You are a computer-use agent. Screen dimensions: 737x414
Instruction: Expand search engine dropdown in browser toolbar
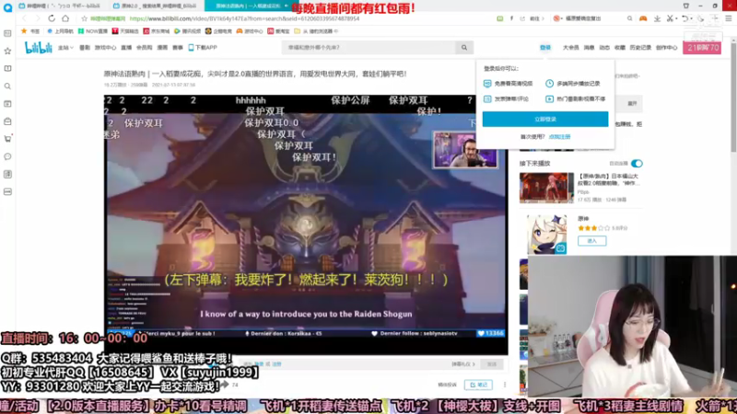pyautogui.click(x=560, y=18)
